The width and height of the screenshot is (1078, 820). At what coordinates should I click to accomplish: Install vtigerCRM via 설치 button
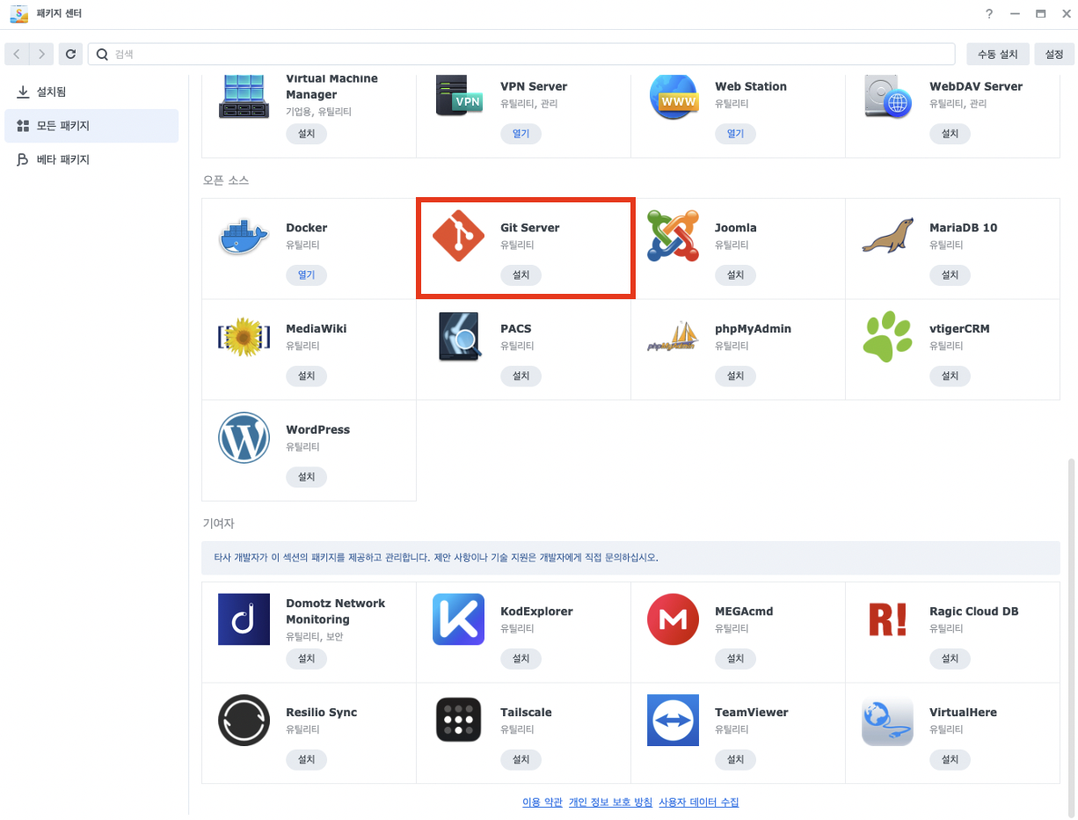[950, 377]
